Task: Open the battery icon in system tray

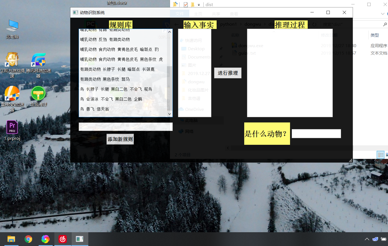Action: click(x=384, y=239)
